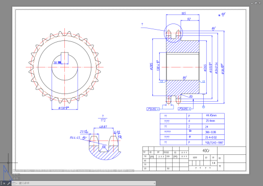Close the drawing viewport window
Viewport: 263px width, 186px height.
pos(260,3)
